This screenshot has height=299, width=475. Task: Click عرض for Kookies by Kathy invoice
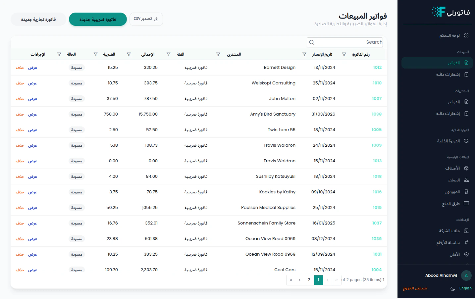(32, 192)
